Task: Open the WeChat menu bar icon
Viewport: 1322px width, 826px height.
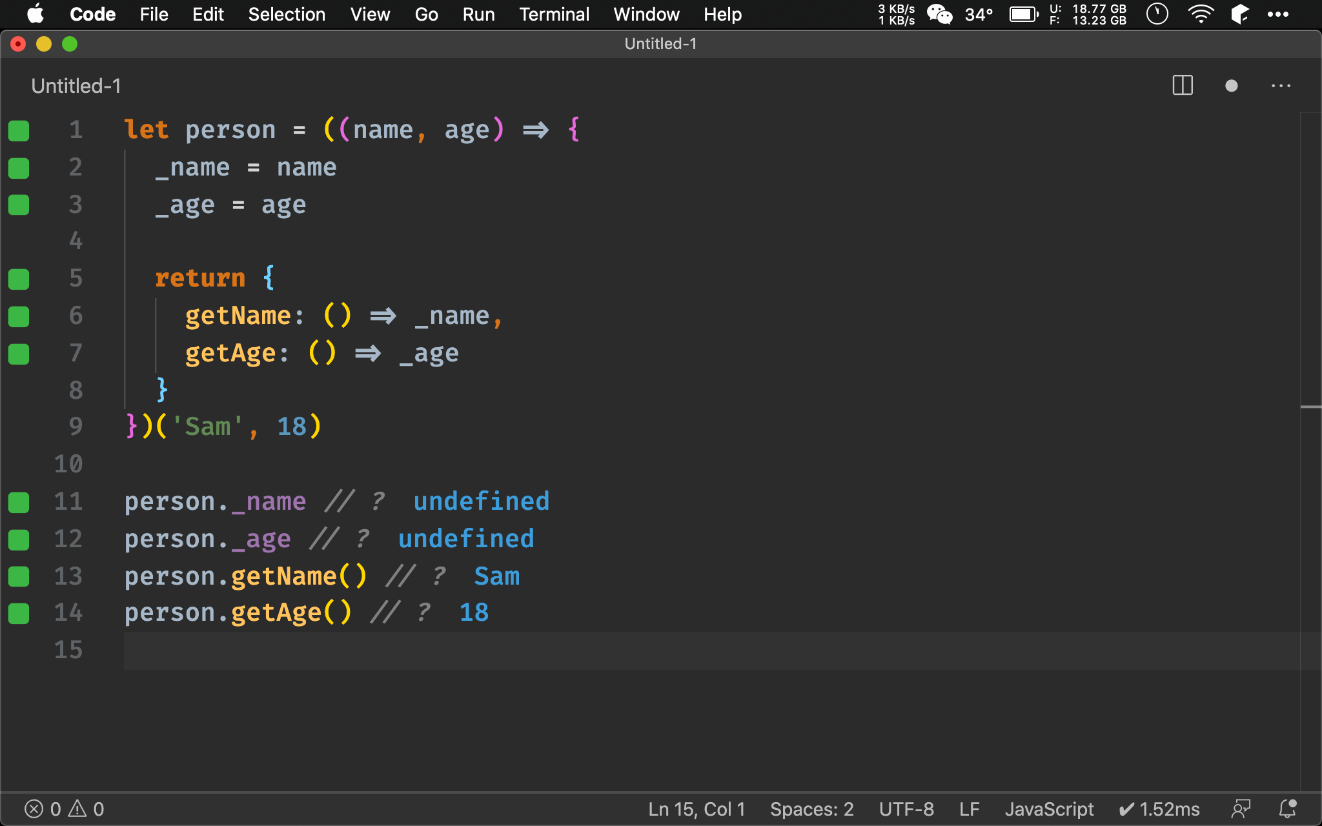Action: click(939, 14)
